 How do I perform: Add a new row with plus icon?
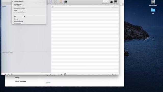tap(53, 74)
